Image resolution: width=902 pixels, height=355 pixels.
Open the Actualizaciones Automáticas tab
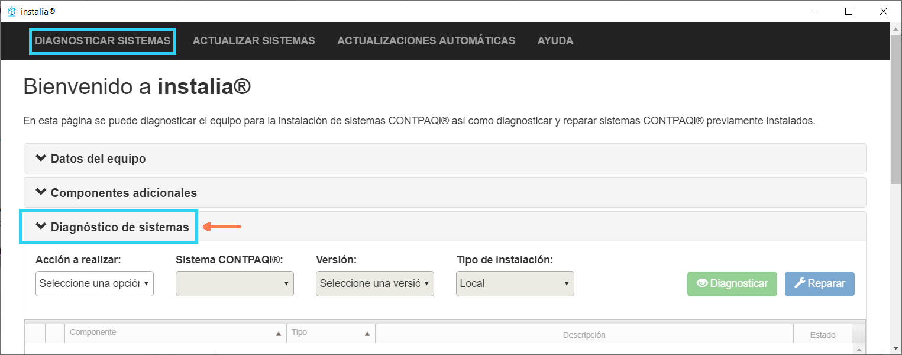tap(426, 41)
